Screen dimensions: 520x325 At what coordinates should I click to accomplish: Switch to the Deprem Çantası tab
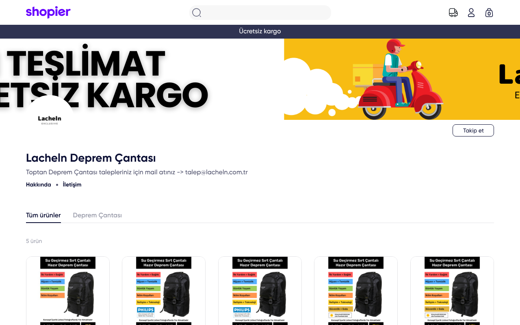click(x=97, y=215)
